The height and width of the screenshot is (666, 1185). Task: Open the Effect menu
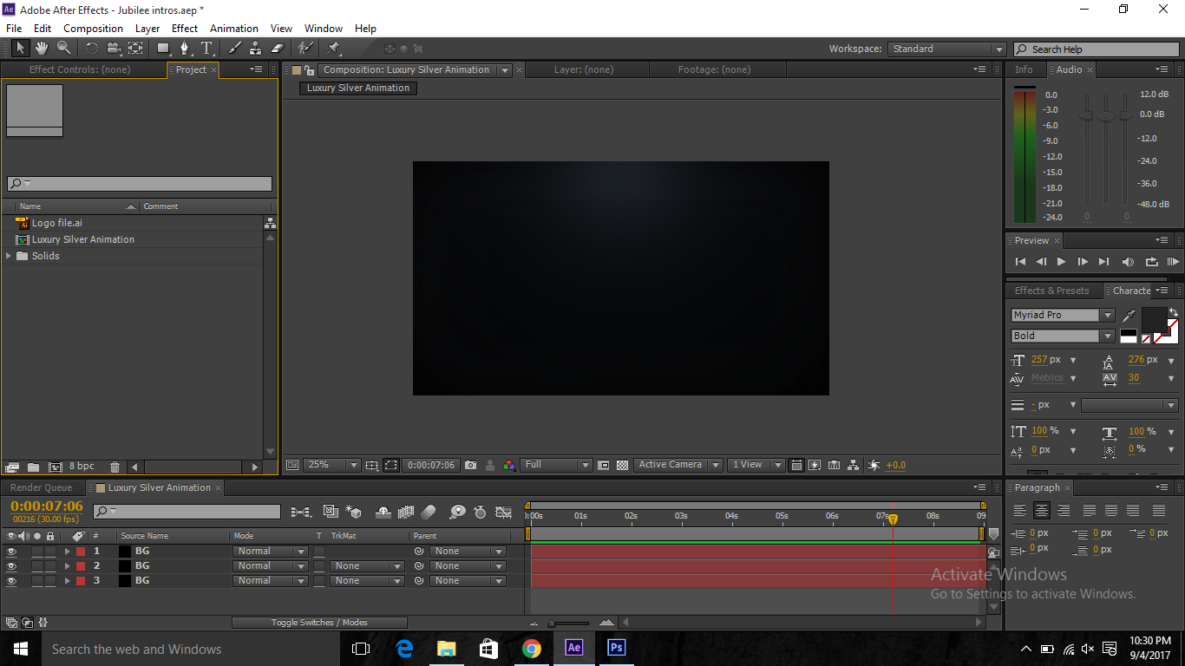pos(185,29)
